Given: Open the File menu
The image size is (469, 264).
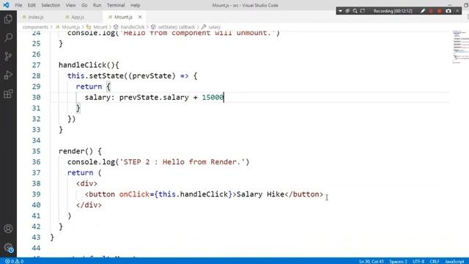Looking at the screenshot, I should coord(18,5).
